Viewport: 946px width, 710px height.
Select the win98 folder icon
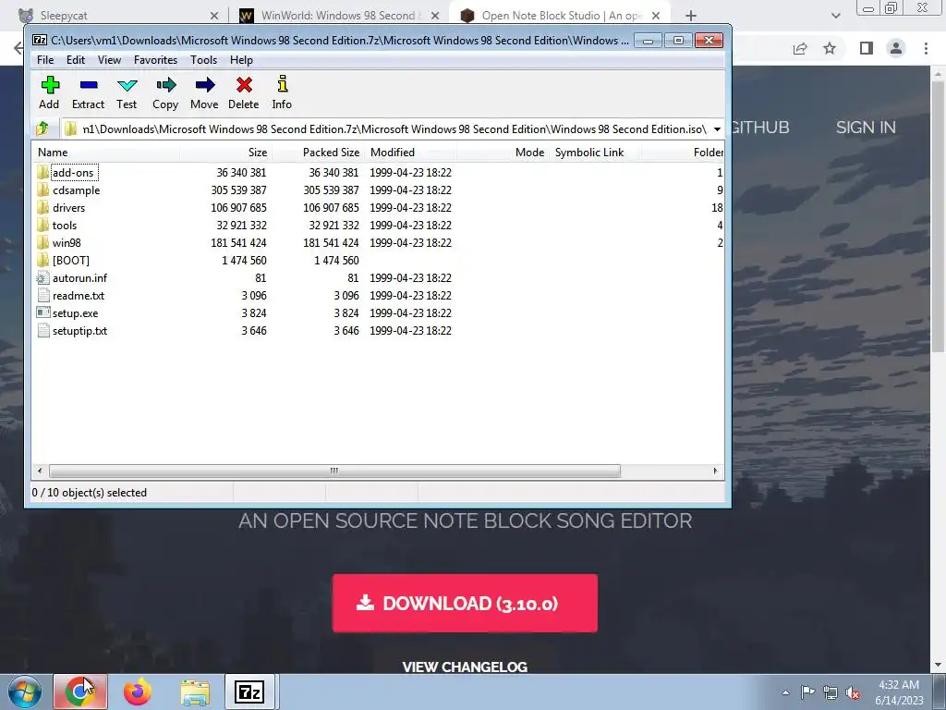pos(42,243)
